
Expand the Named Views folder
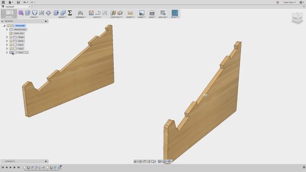tap(7, 30)
